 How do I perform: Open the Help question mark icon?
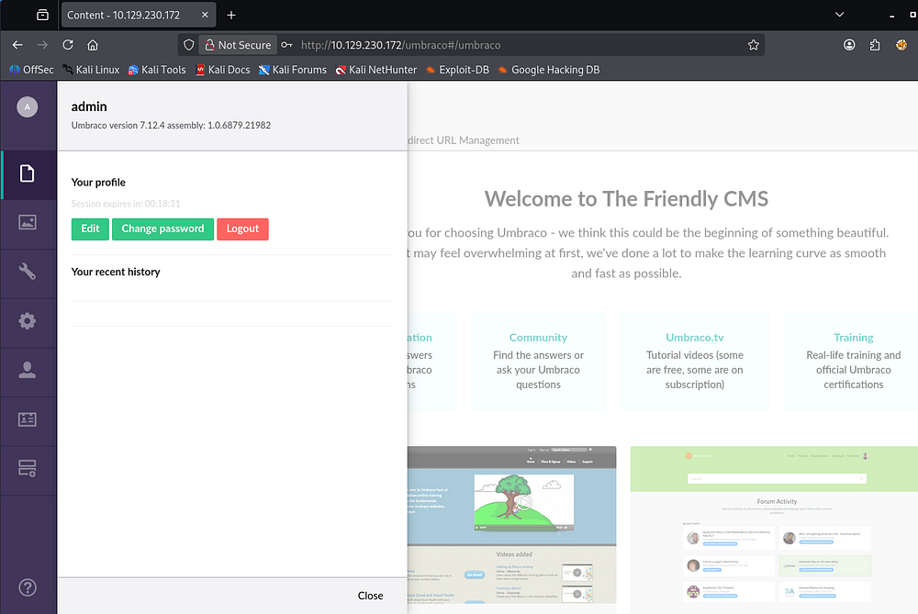(x=28, y=587)
